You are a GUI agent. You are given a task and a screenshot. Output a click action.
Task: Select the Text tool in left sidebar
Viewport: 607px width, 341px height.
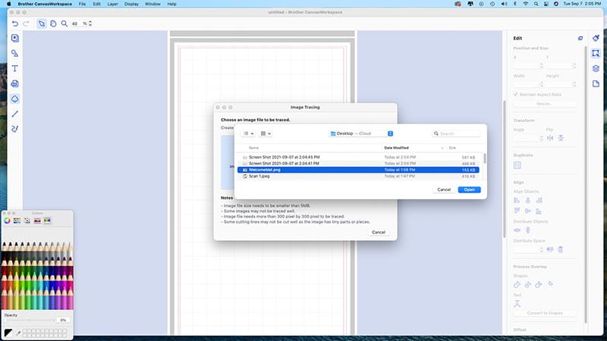coord(14,68)
